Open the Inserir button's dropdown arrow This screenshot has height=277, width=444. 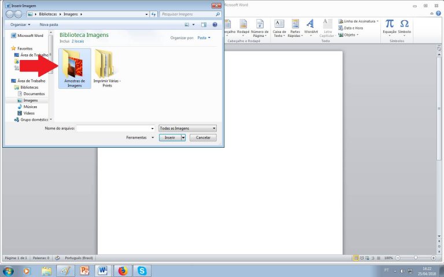click(x=183, y=138)
